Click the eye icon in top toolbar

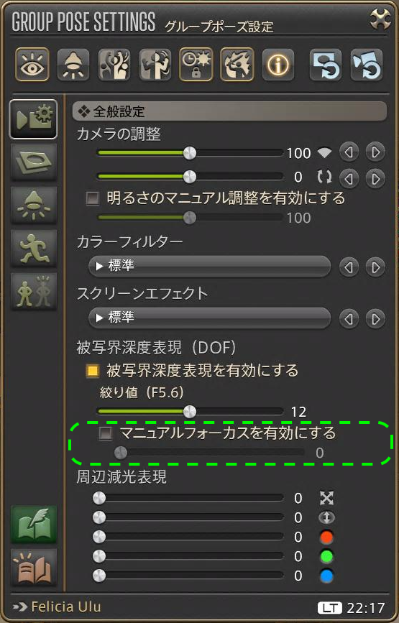tap(32, 65)
